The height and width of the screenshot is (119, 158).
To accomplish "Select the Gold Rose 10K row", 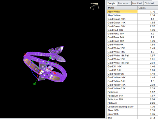I will point(132,33).
